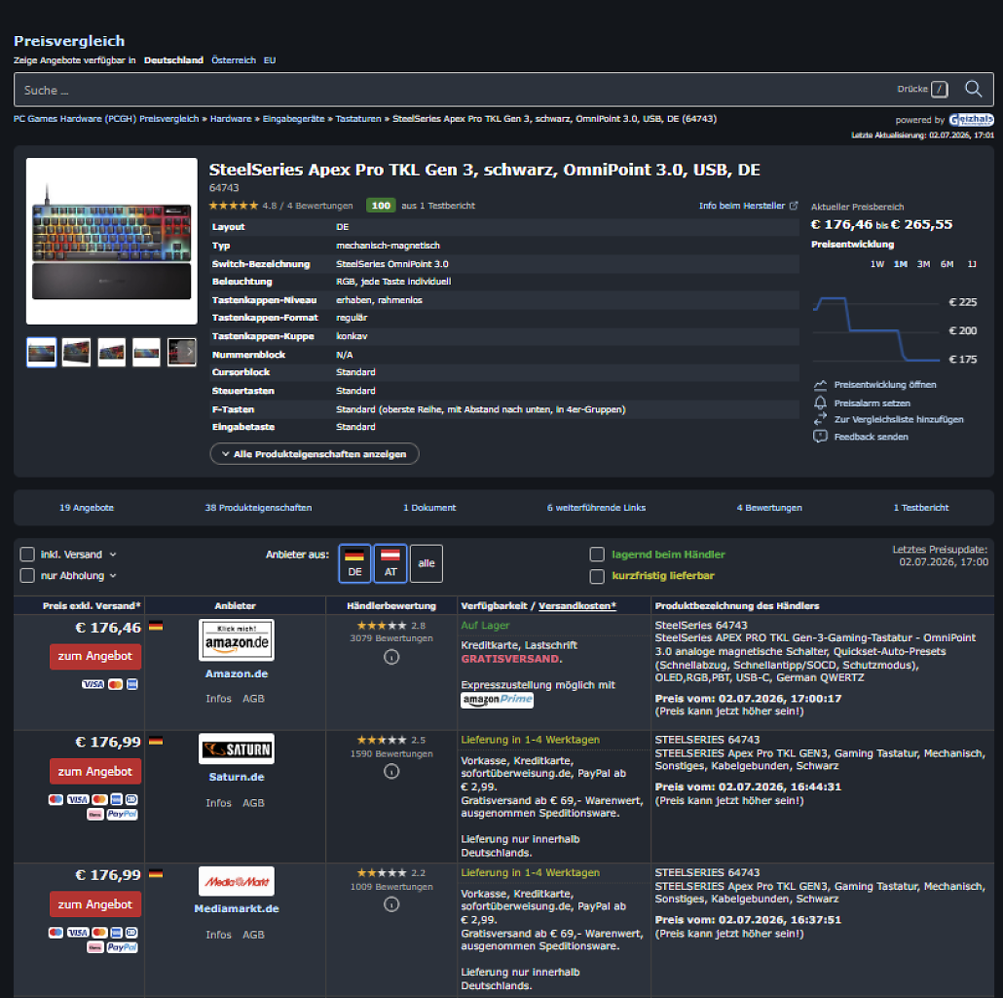This screenshot has height=998, width=1003.
Task: Jump to 19 Angebote section
Action: [87, 508]
